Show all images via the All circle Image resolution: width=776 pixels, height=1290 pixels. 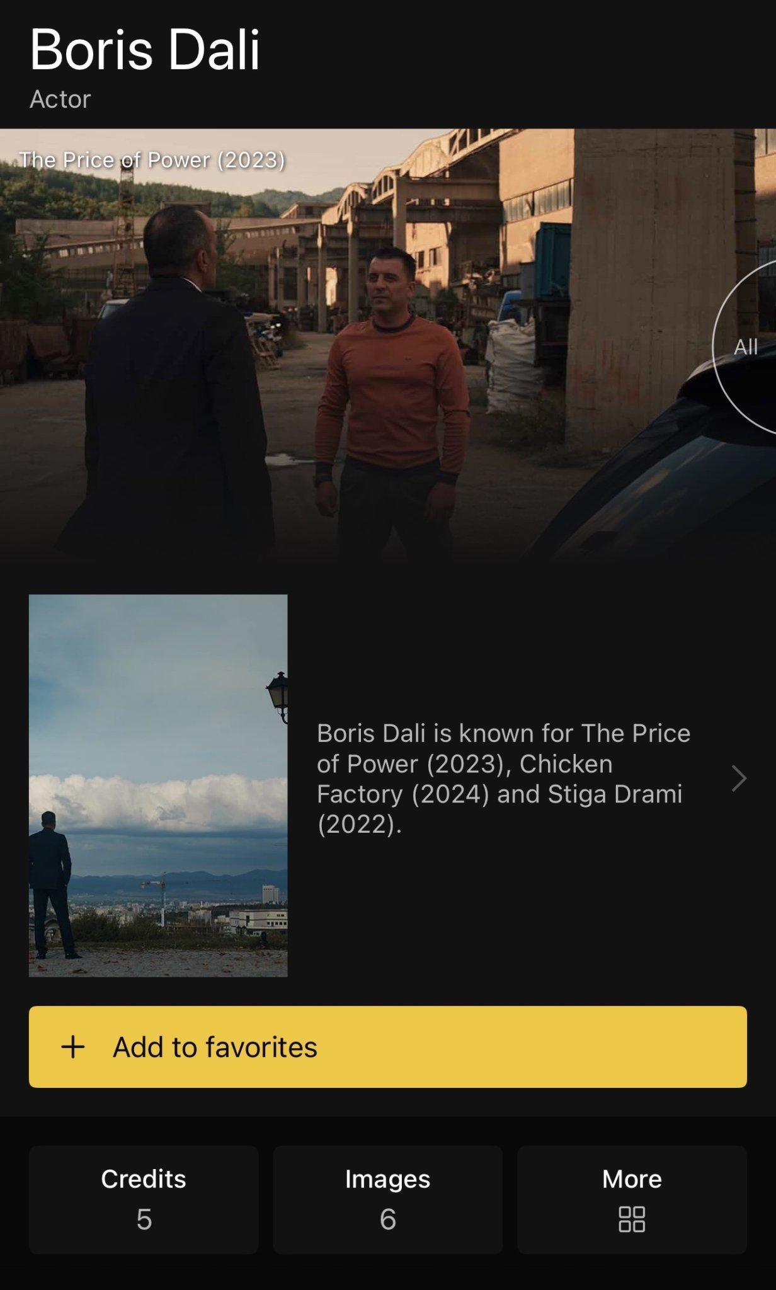745,347
